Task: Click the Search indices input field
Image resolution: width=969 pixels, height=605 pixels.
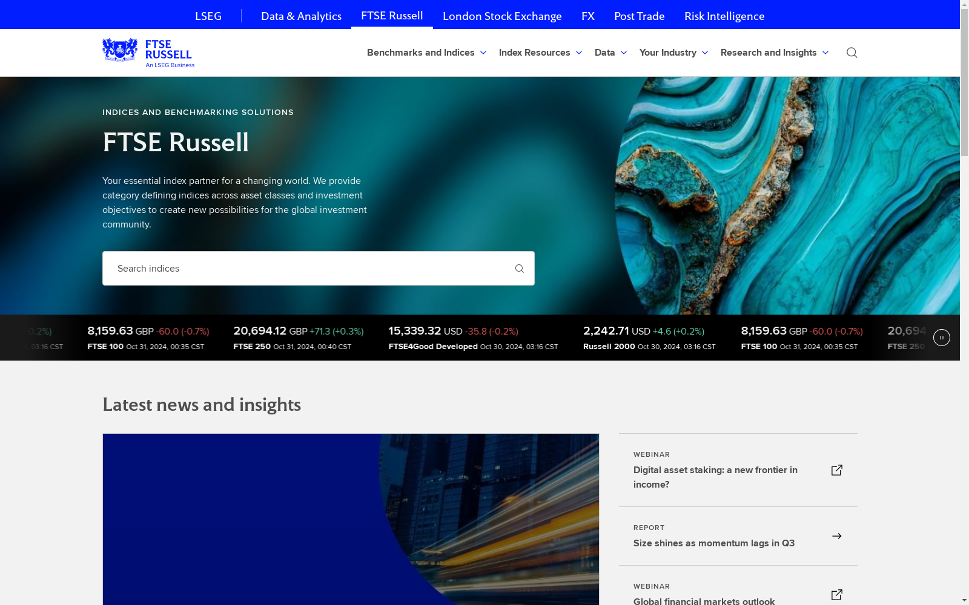Action: [x=319, y=269]
